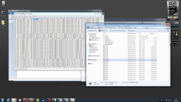
Task: Open Explorer help icon
Action: (168, 31)
